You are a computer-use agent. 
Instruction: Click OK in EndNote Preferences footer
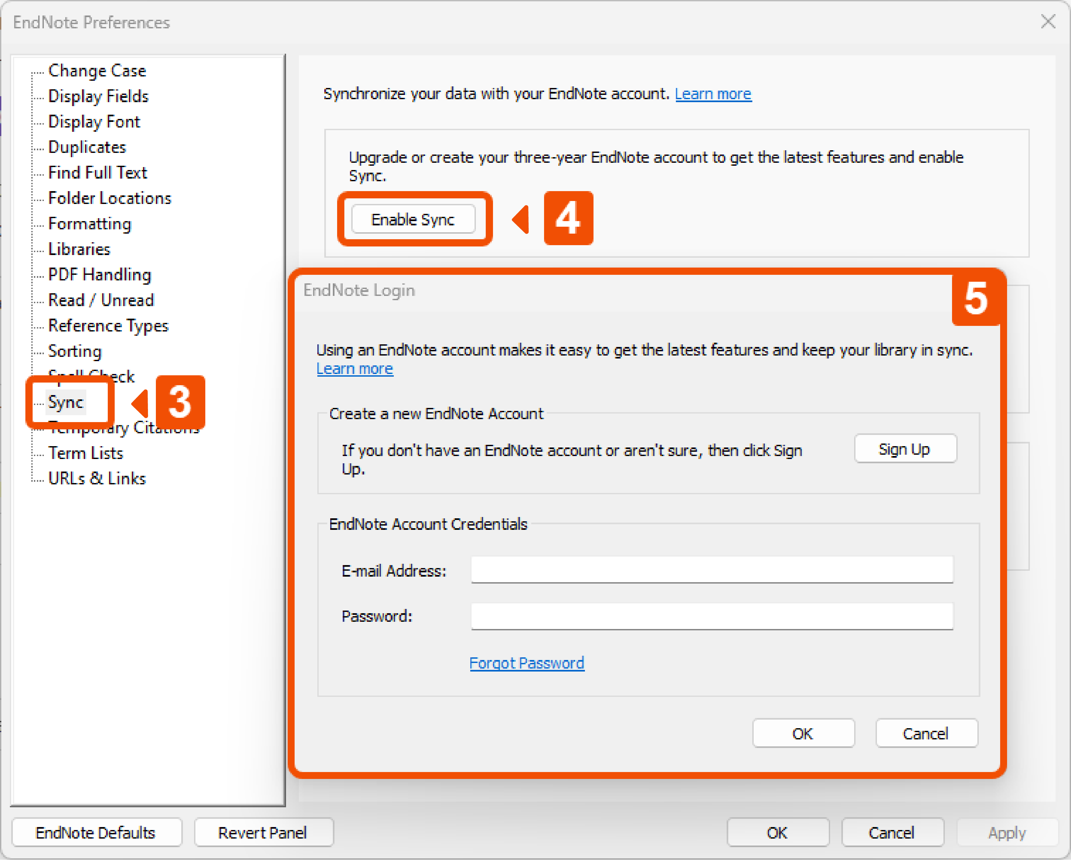pos(778,833)
